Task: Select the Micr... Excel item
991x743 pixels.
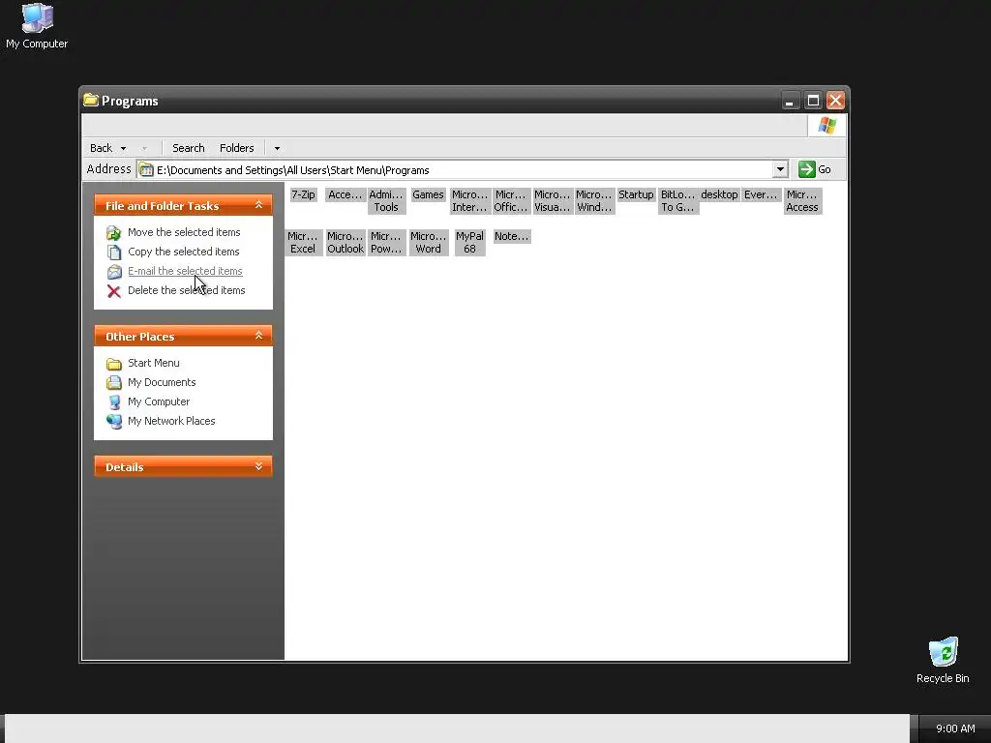Action: click(303, 243)
